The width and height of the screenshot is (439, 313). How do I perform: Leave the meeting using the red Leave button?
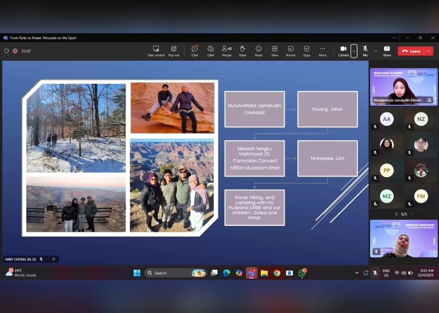pyautogui.click(x=411, y=51)
